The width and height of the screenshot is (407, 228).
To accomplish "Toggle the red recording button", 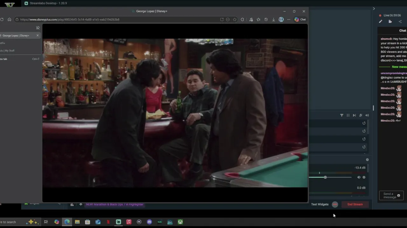I will pyautogui.click(x=335, y=204).
